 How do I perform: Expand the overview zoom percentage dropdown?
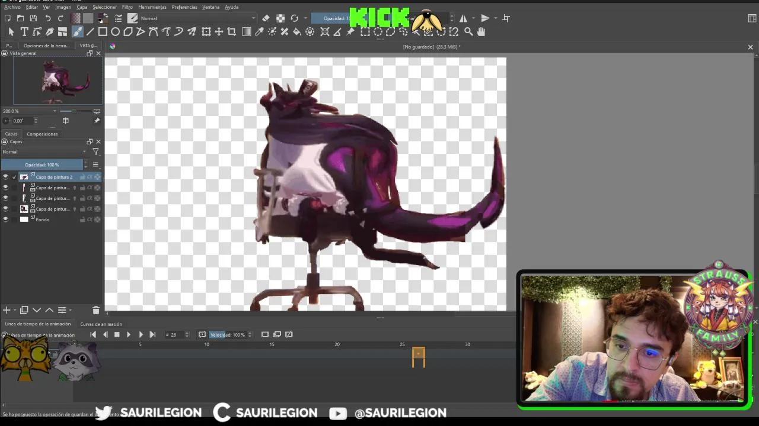tap(55, 111)
